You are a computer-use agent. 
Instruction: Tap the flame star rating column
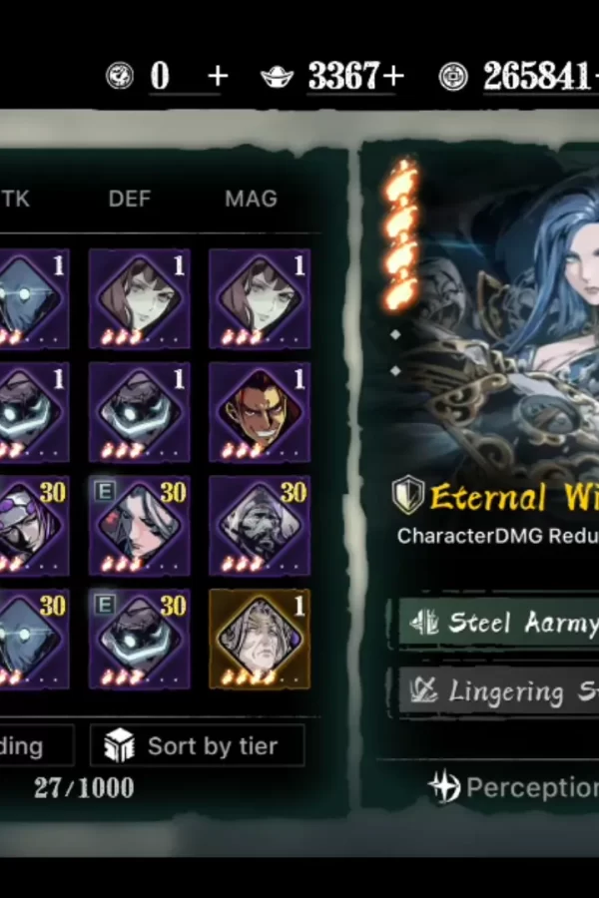(x=400, y=234)
